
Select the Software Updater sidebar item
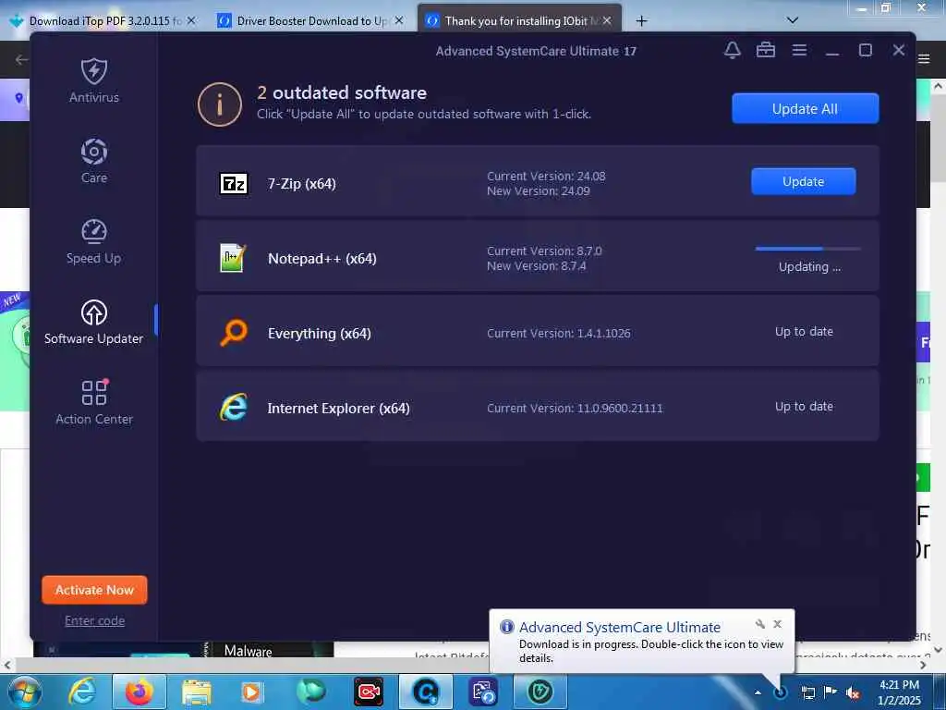tap(94, 322)
